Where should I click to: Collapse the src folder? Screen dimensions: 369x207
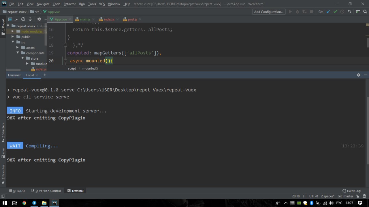pyautogui.click(x=13, y=42)
